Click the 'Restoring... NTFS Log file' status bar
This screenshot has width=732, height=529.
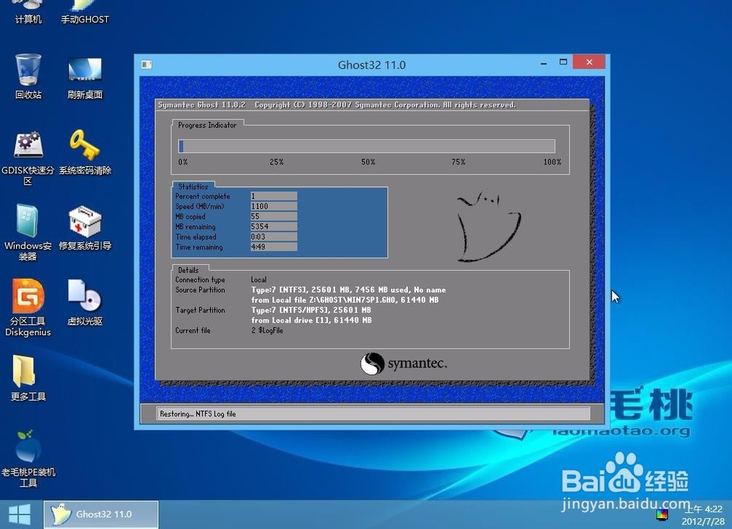(373, 414)
